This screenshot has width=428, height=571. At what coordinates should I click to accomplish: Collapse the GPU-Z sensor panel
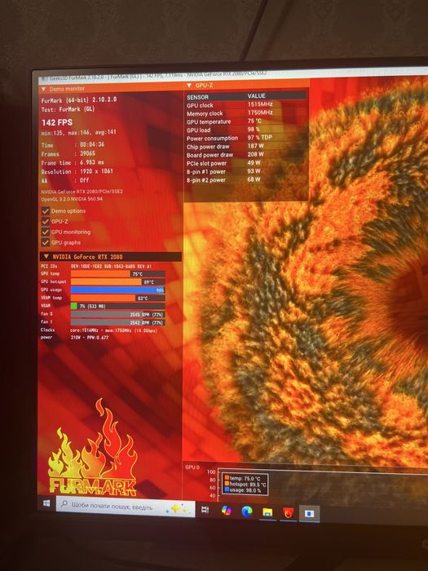pos(189,86)
